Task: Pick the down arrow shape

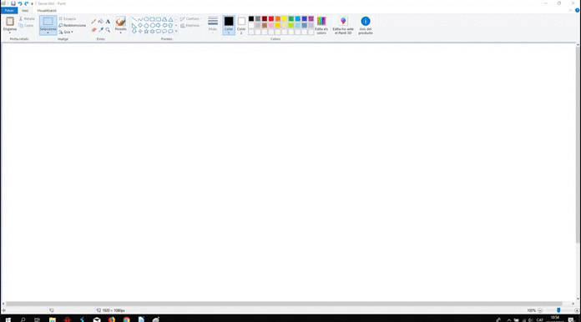Action: point(134,32)
